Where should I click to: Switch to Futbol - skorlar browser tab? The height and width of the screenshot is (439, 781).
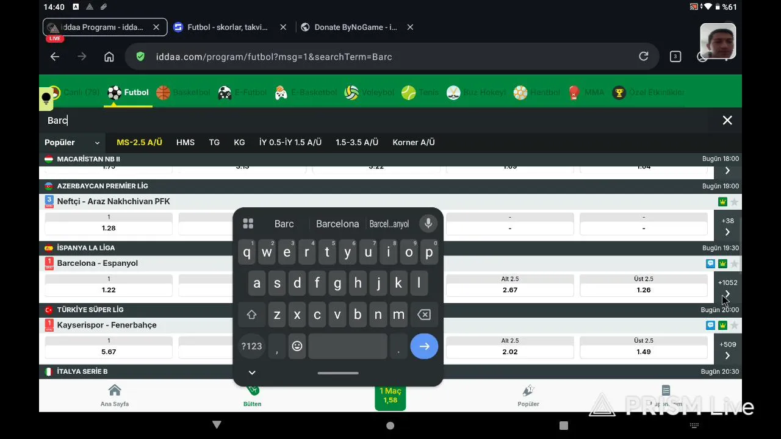[x=227, y=27]
